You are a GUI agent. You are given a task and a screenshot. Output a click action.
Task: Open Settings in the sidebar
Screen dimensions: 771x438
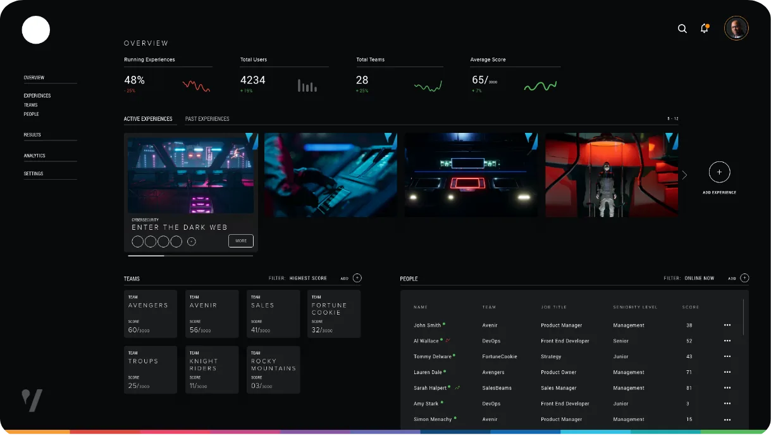pyautogui.click(x=34, y=173)
